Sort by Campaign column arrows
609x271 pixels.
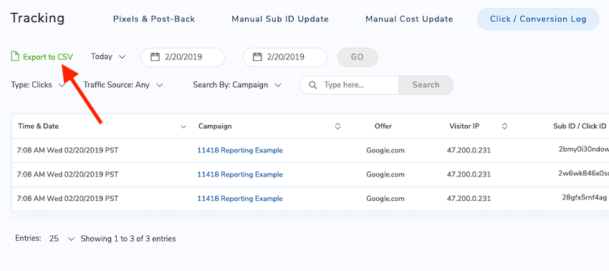337,126
